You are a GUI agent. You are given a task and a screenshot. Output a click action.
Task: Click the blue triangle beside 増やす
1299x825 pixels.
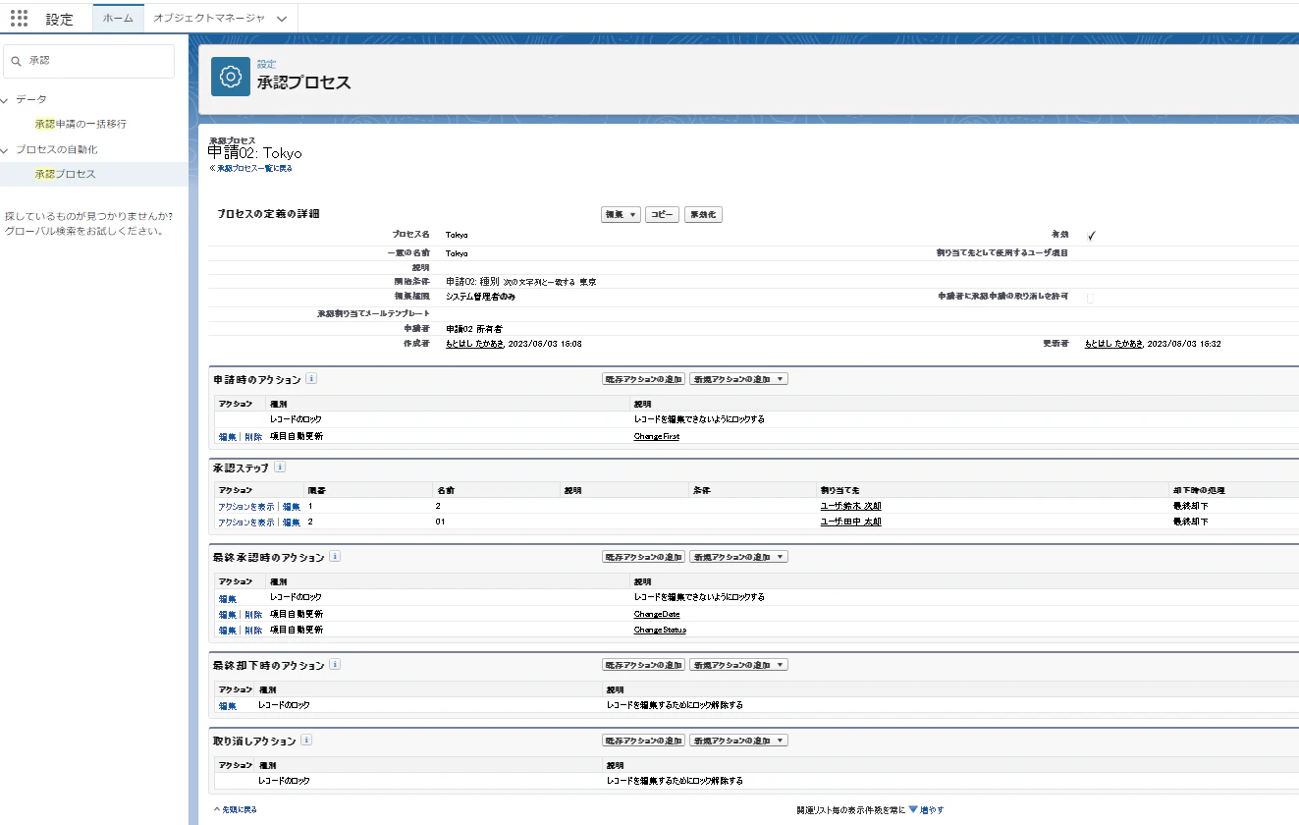click(913, 810)
